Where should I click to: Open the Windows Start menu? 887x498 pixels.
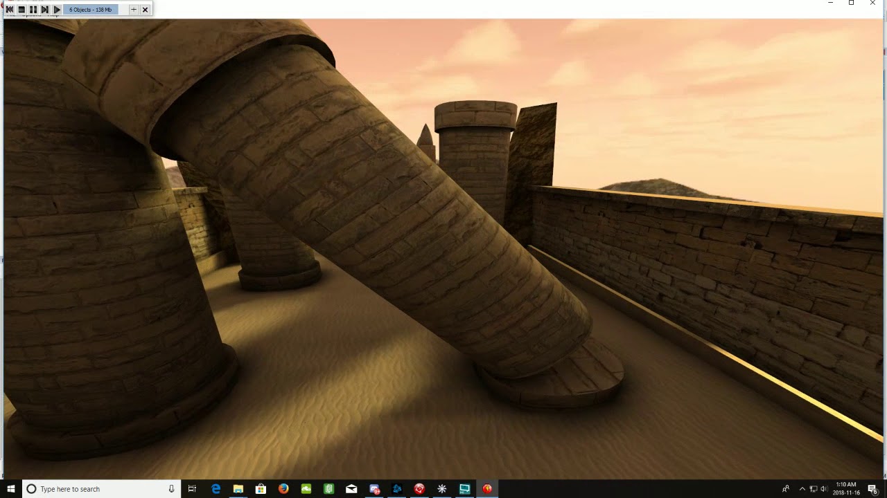[10, 489]
